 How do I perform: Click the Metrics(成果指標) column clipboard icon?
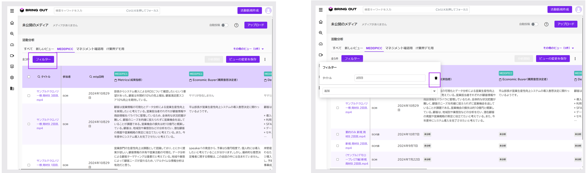coord(116,80)
